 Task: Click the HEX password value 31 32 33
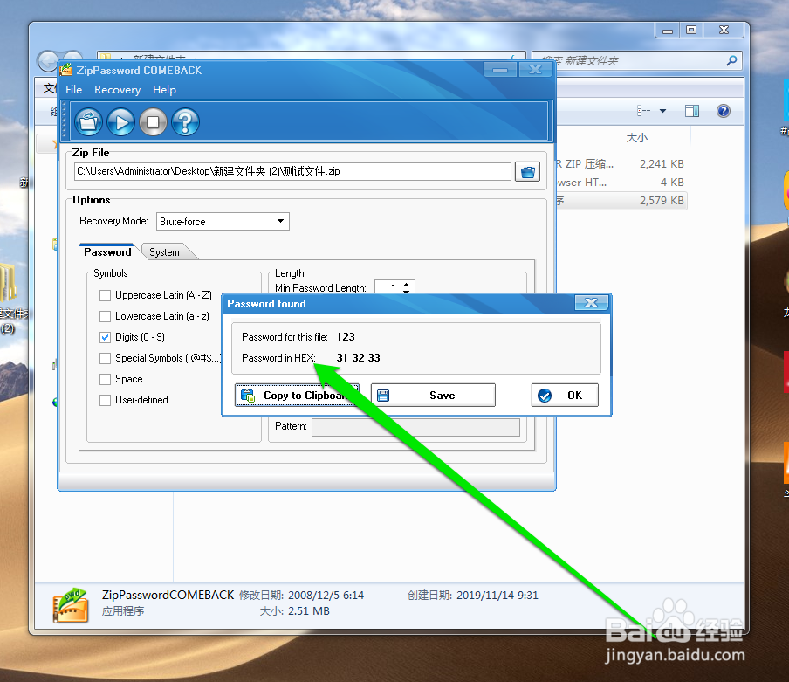[358, 358]
